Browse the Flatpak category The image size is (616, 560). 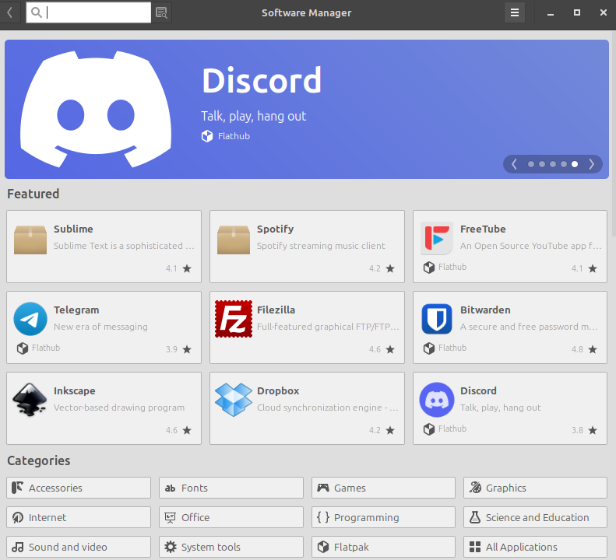tap(383, 547)
